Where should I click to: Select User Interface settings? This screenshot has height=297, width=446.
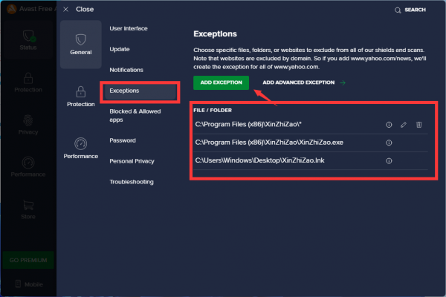click(x=129, y=28)
